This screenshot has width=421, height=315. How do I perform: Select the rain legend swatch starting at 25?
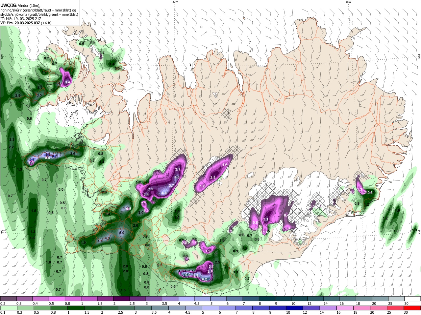pyautogui.click(x=396, y=308)
